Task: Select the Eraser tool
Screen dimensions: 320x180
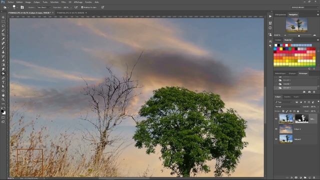Action: [3, 60]
